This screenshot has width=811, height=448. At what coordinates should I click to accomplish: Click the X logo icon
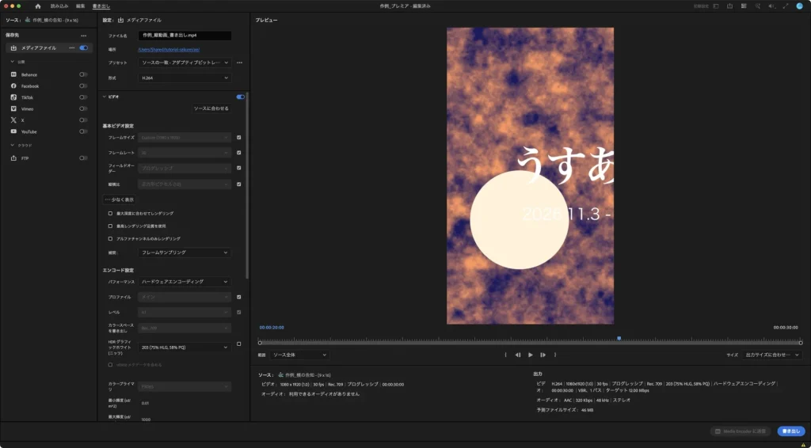coord(13,120)
